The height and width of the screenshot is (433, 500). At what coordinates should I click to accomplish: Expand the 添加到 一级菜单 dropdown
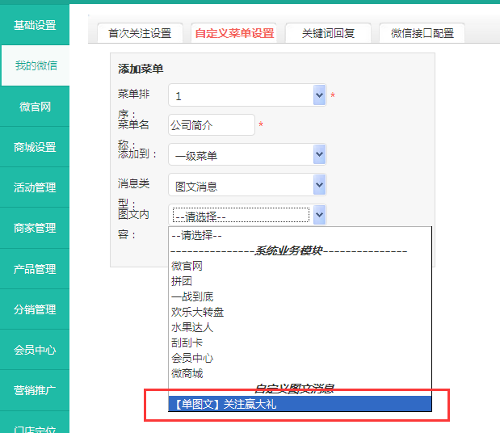(246, 155)
